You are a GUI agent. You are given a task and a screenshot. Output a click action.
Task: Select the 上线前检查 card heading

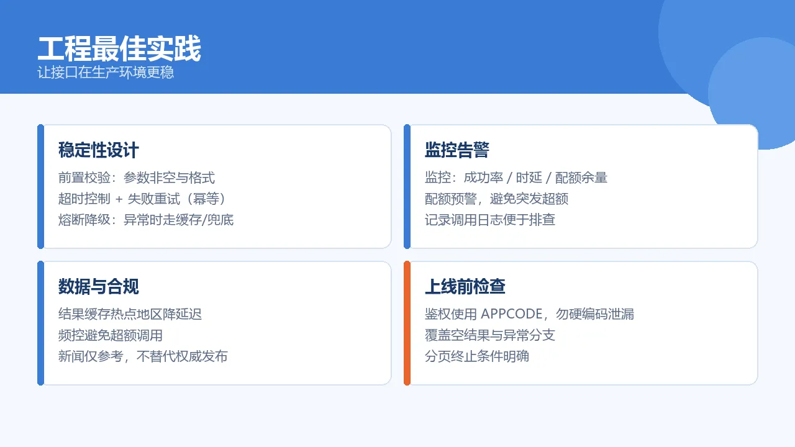pyautogui.click(x=465, y=286)
